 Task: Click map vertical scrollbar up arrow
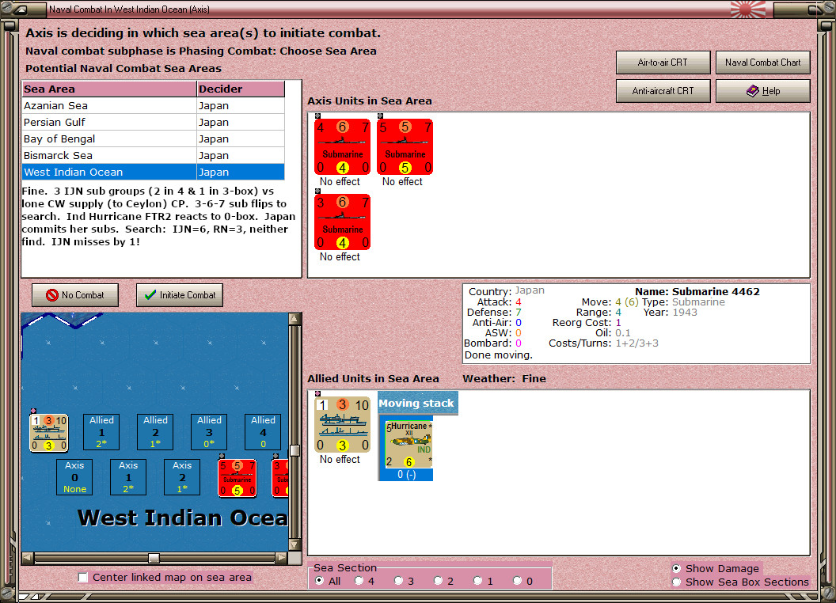(294, 319)
